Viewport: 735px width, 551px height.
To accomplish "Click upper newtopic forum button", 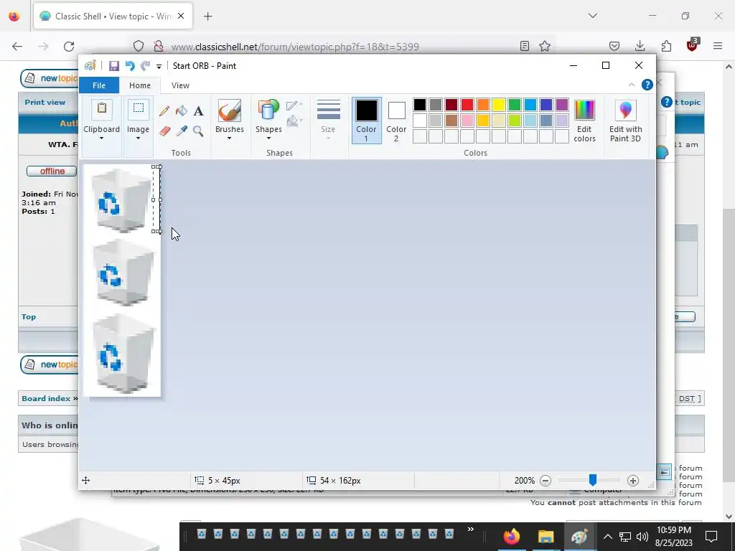I will (49, 78).
